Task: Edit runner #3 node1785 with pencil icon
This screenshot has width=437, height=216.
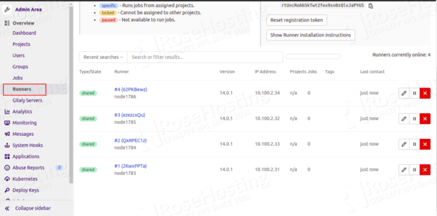Action: [404, 119]
